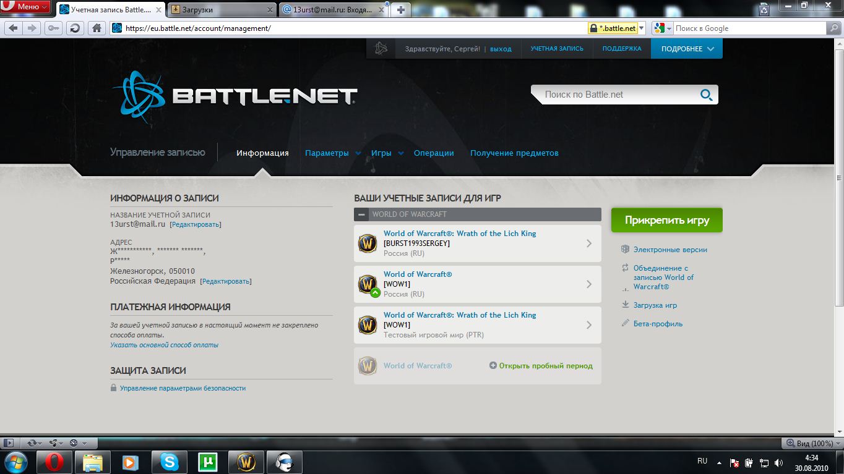Click the clock showing 4:34

(x=811, y=457)
